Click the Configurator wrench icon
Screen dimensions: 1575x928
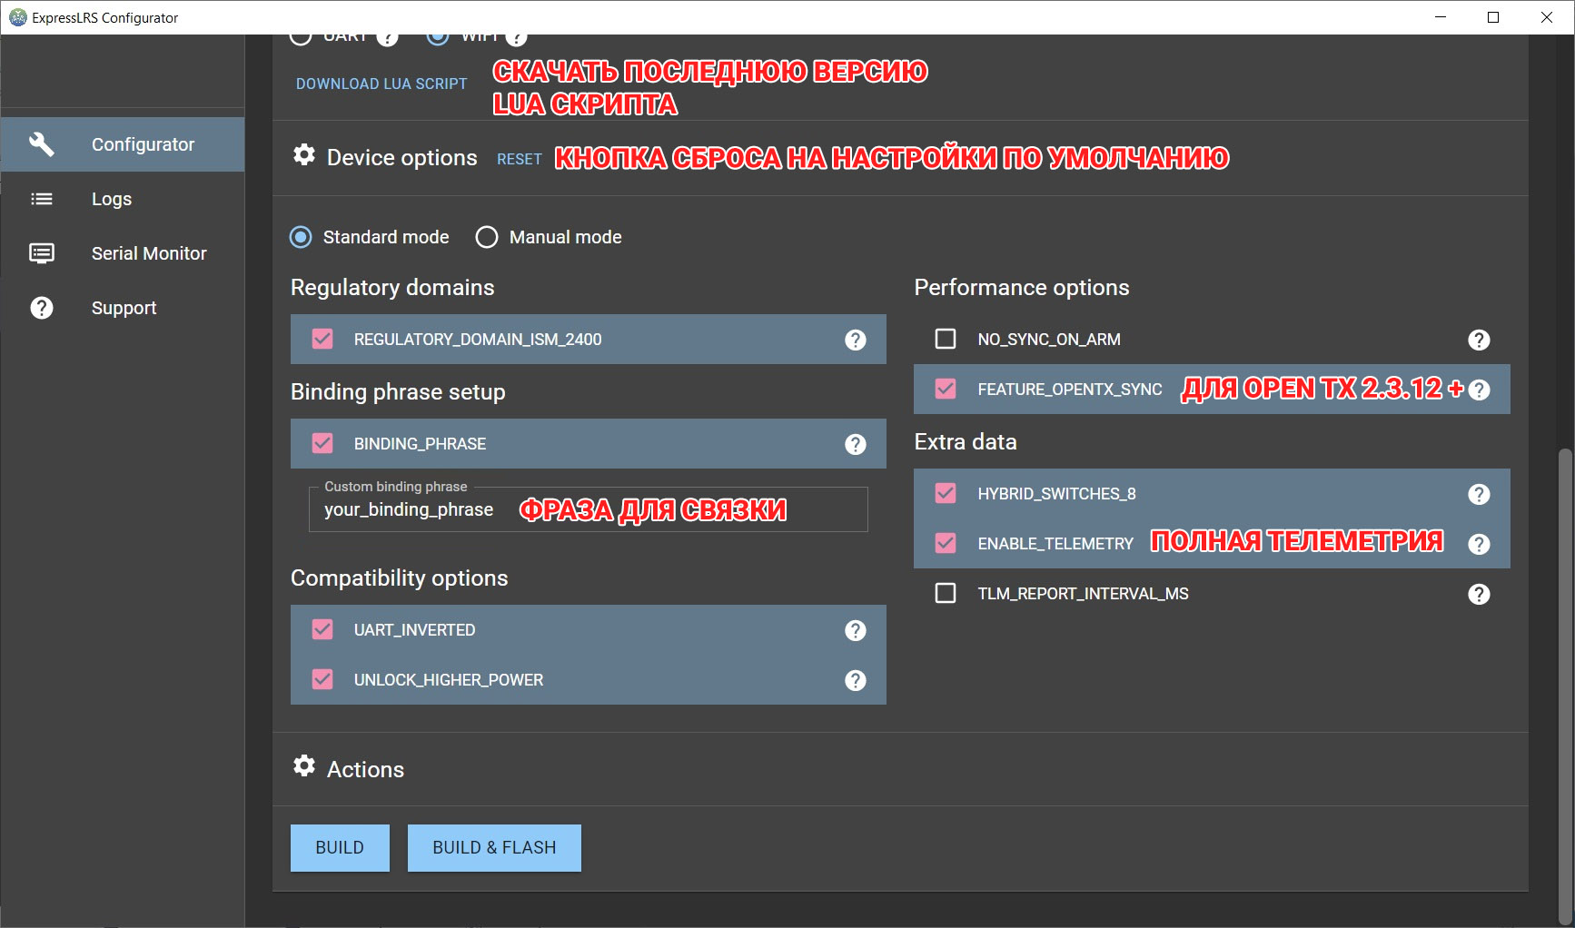tap(42, 144)
